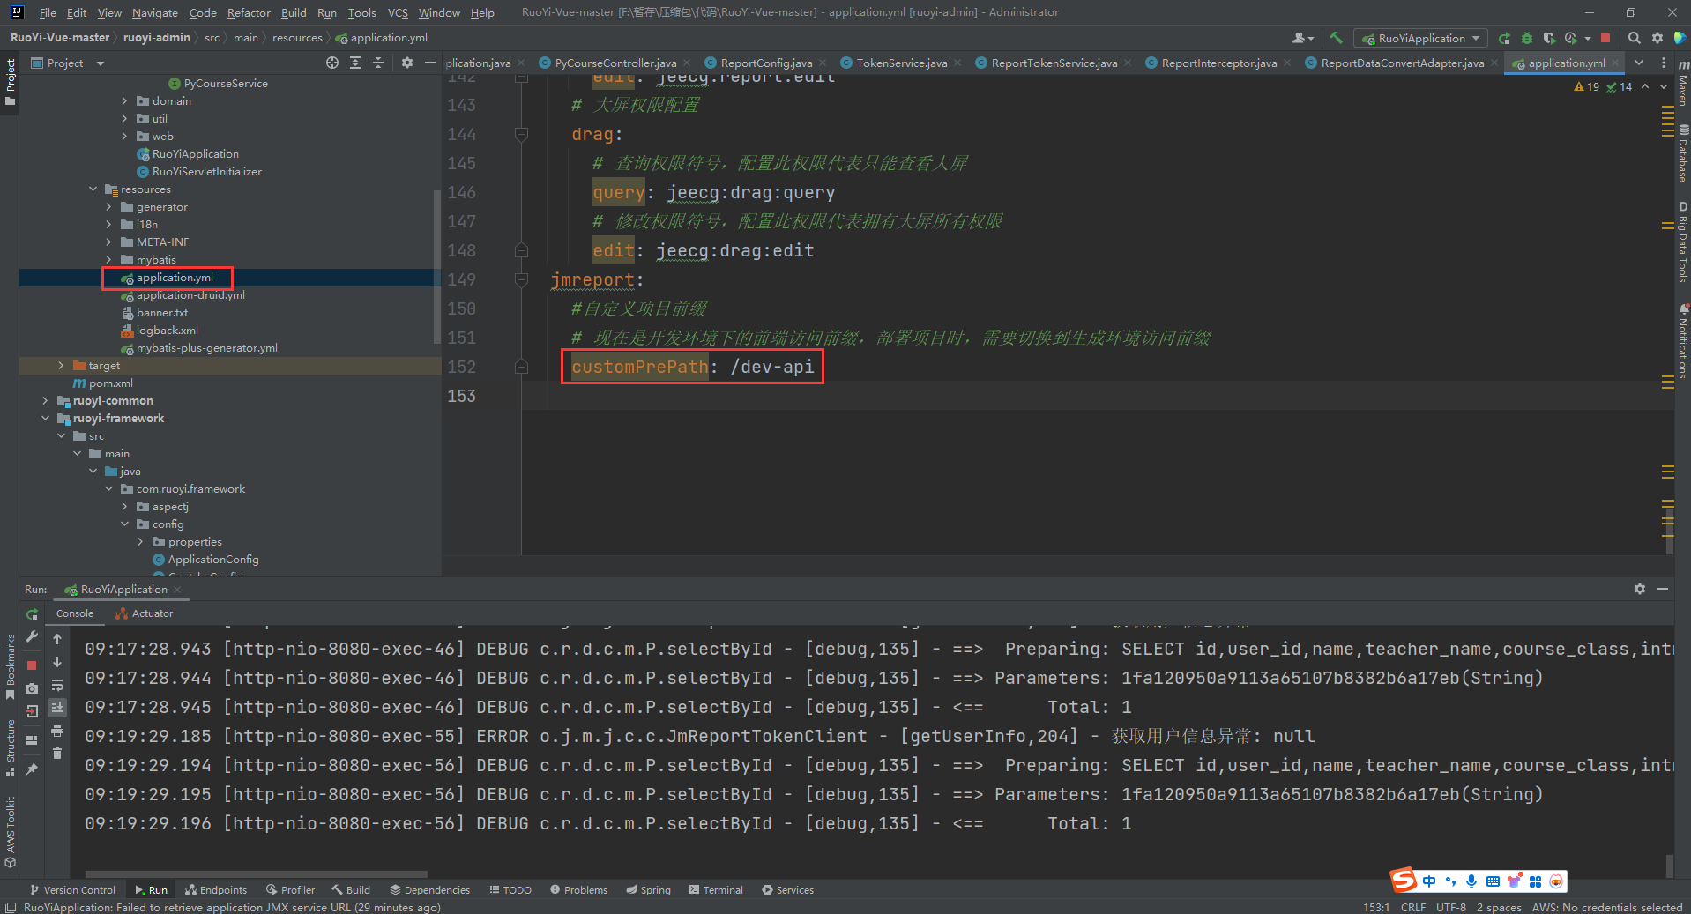Rerun application in Run panel sidebar
Viewport: 1691px width, 914px height.
32,614
